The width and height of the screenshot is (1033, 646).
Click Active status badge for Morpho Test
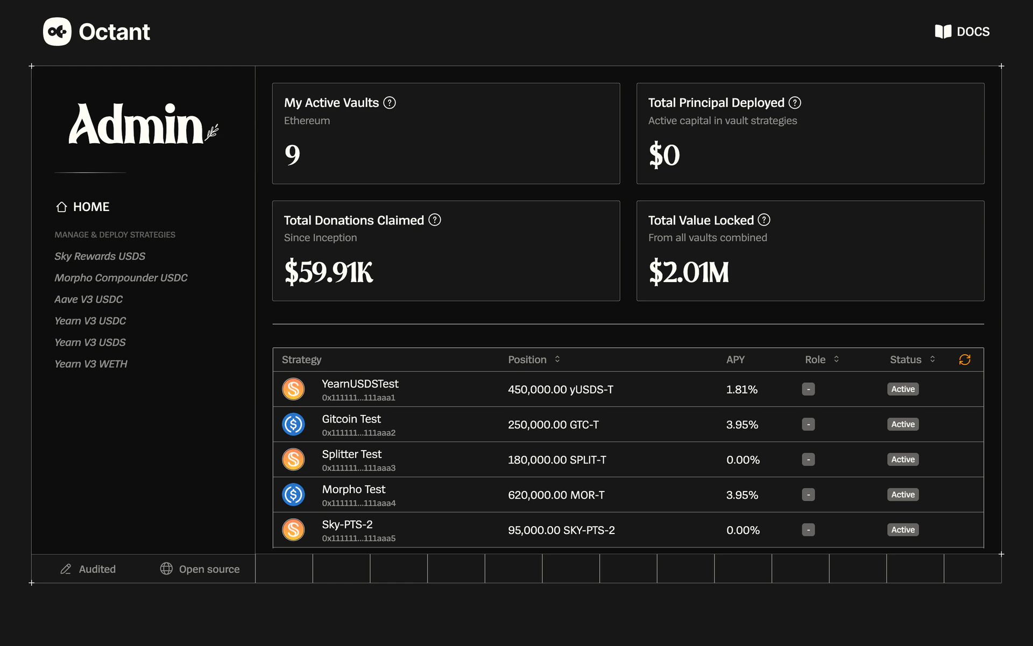pyautogui.click(x=903, y=495)
